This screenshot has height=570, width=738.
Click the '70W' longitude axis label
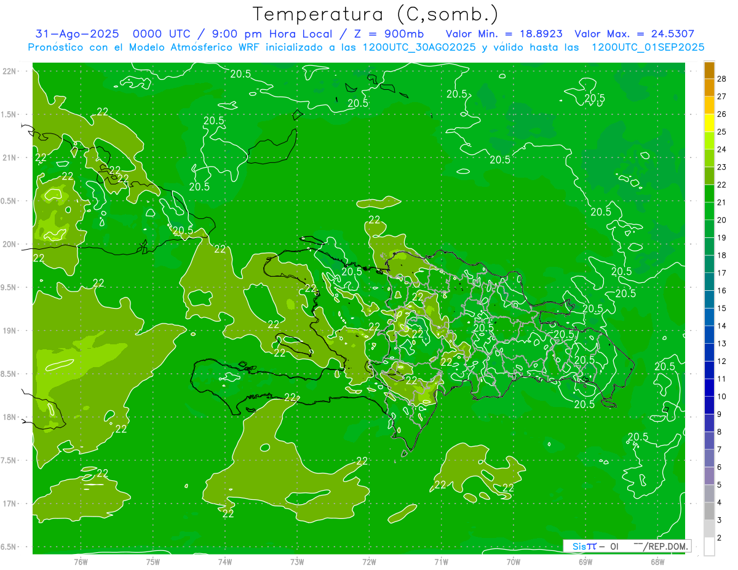pyautogui.click(x=514, y=561)
